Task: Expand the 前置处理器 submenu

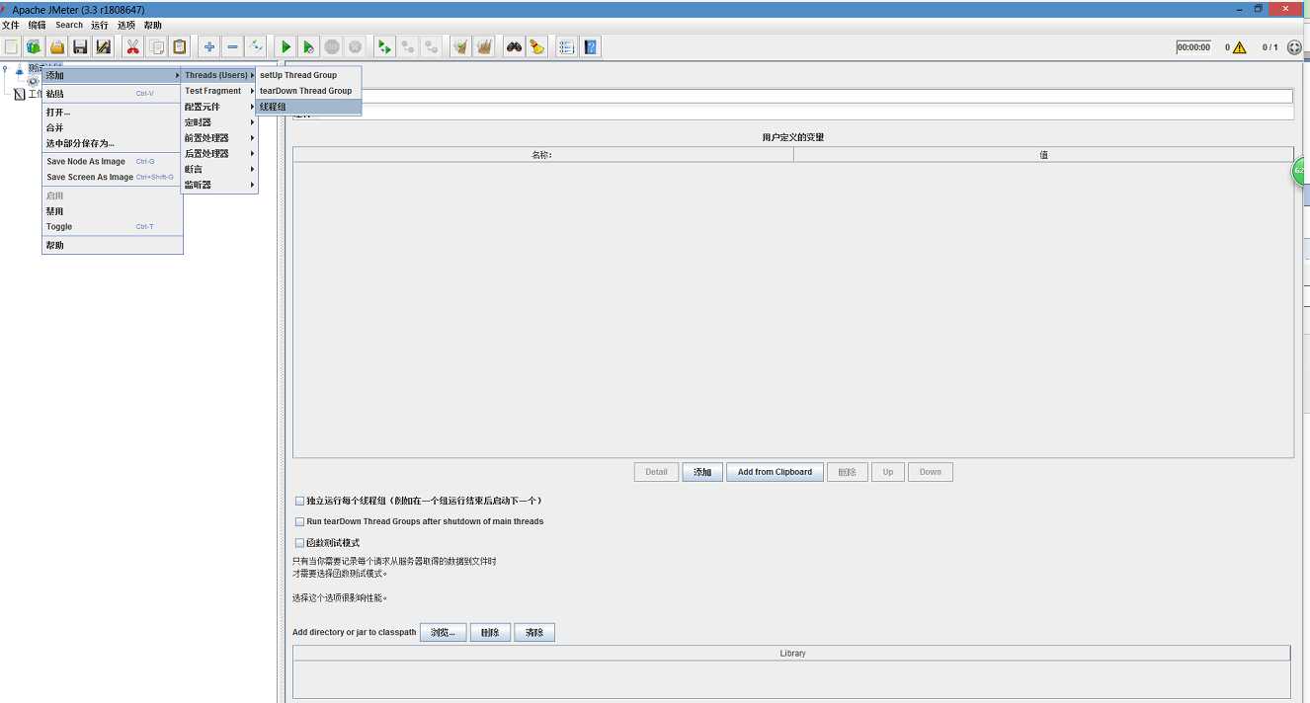Action: 219,138
